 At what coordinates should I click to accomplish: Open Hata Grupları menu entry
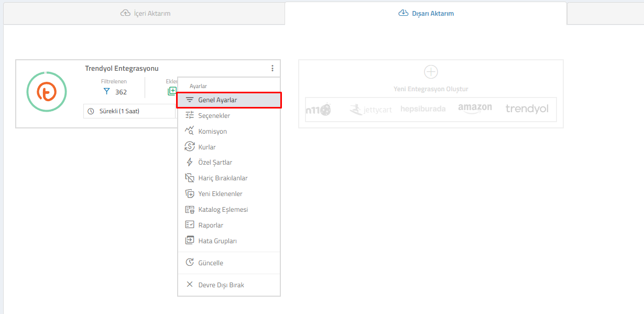217,241
